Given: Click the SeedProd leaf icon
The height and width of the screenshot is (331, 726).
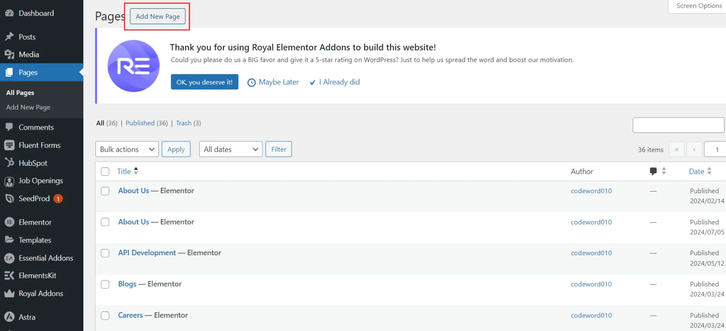Looking at the screenshot, I should (9, 198).
